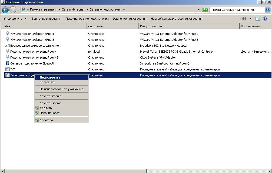Click the network folder icon in address bar
The width and height of the screenshot is (272, 173).
(x=23, y=9)
